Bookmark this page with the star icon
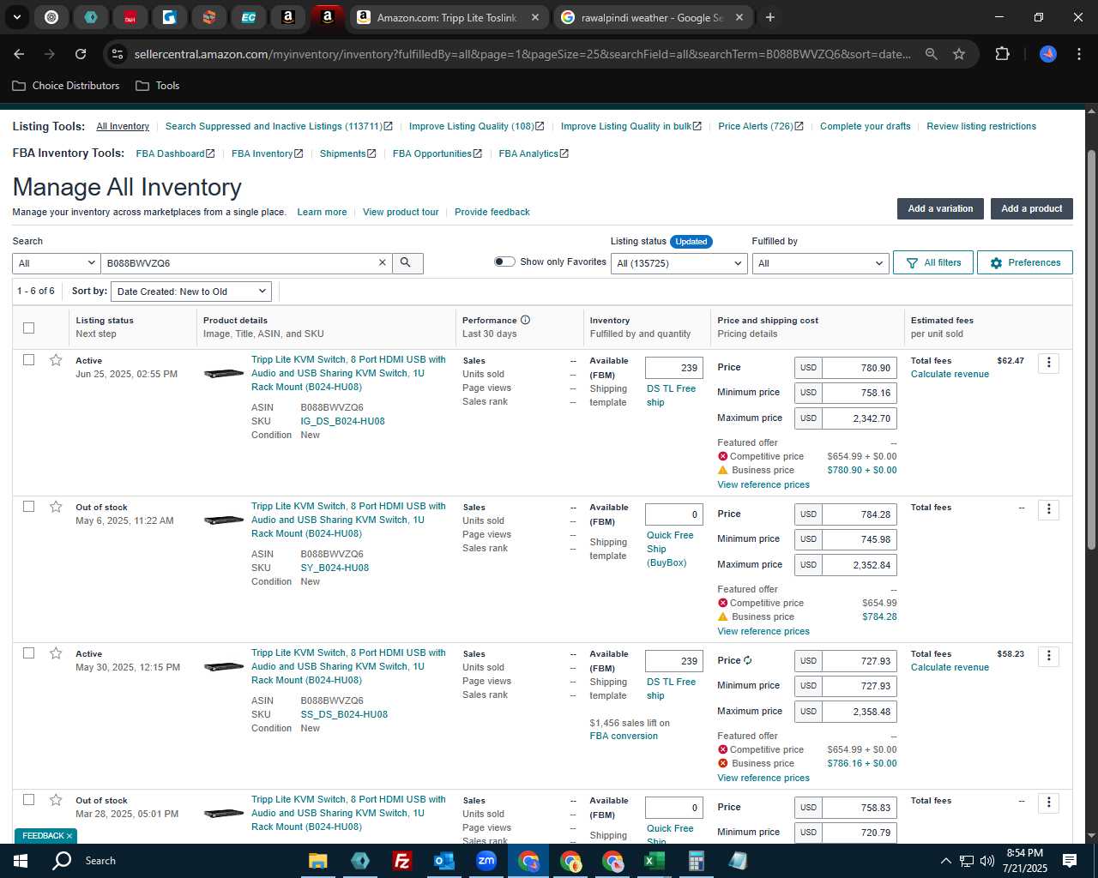 click(x=959, y=54)
